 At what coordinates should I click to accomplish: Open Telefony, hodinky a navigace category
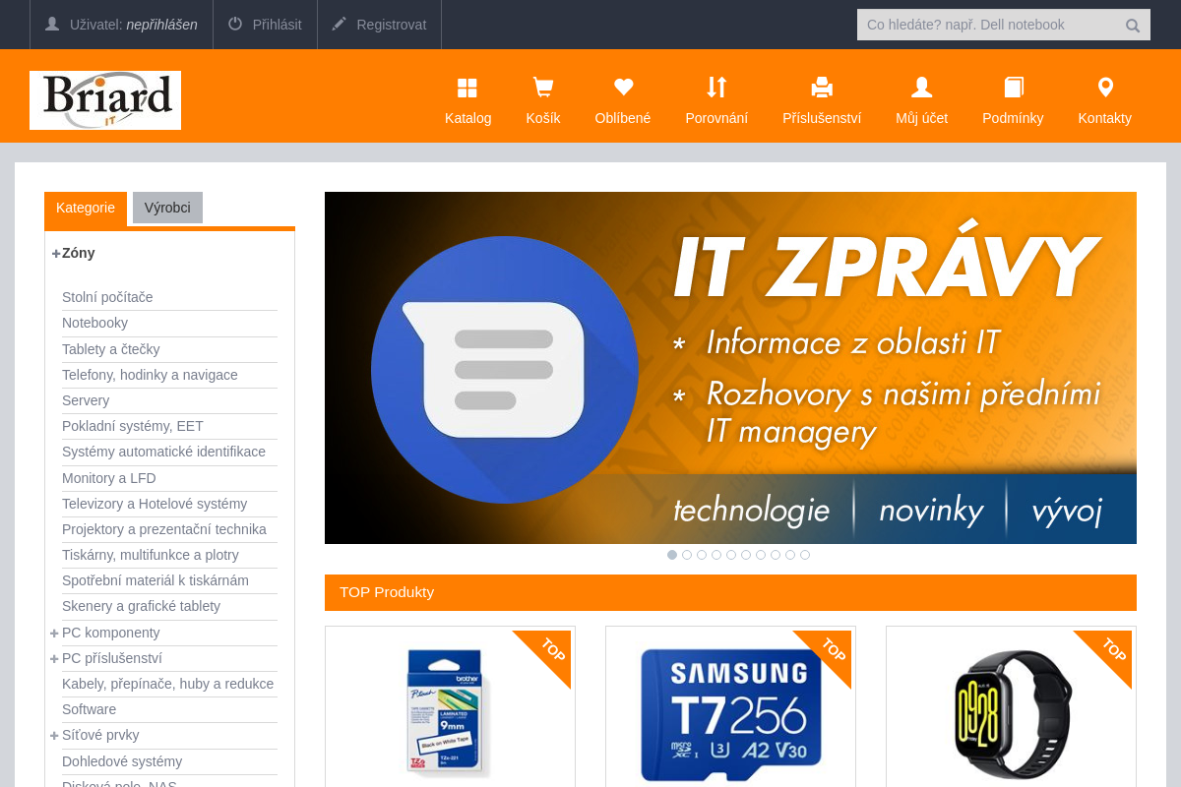(x=150, y=375)
